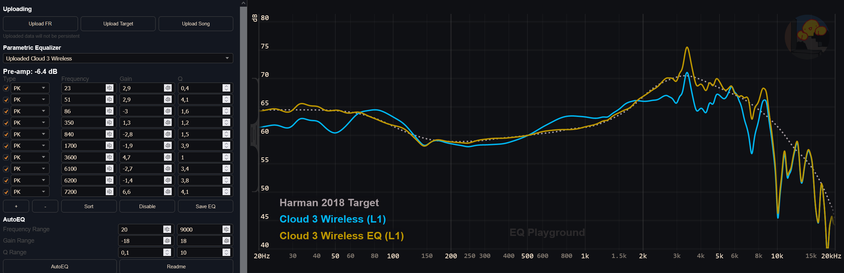Image resolution: width=844 pixels, height=273 pixels.
Task: Open filter type dropdown for 7200 Hz band
Action: (x=30, y=191)
